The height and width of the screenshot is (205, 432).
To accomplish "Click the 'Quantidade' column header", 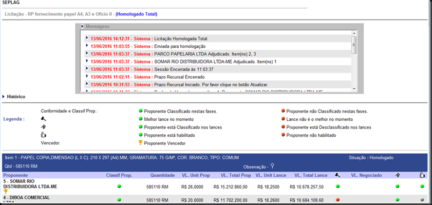I will coord(163,175).
